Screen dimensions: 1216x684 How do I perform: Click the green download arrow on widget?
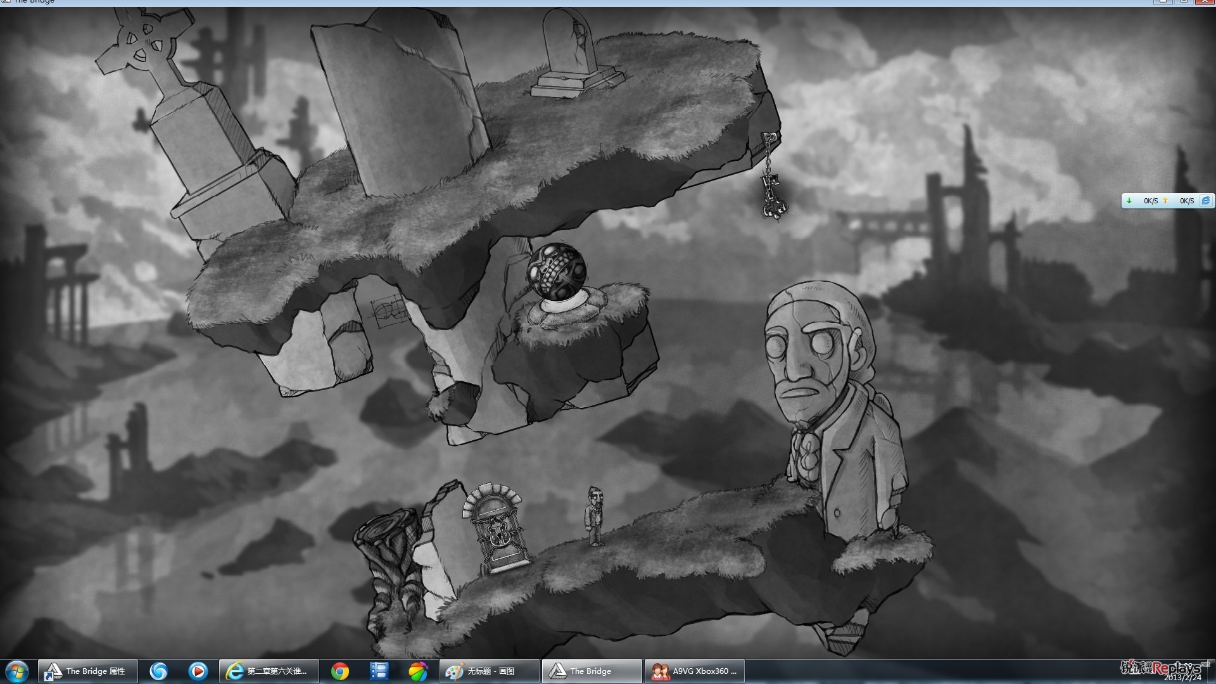point(1129,201)
